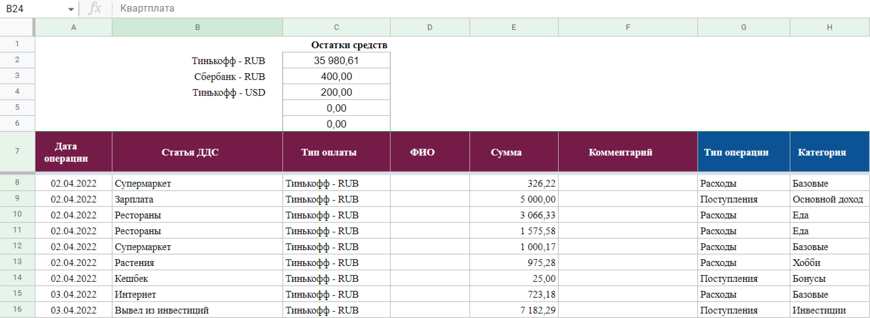Select the Тинькофф - RUB balance label
This screenshot has width=870, height=318.
[229, 61]
